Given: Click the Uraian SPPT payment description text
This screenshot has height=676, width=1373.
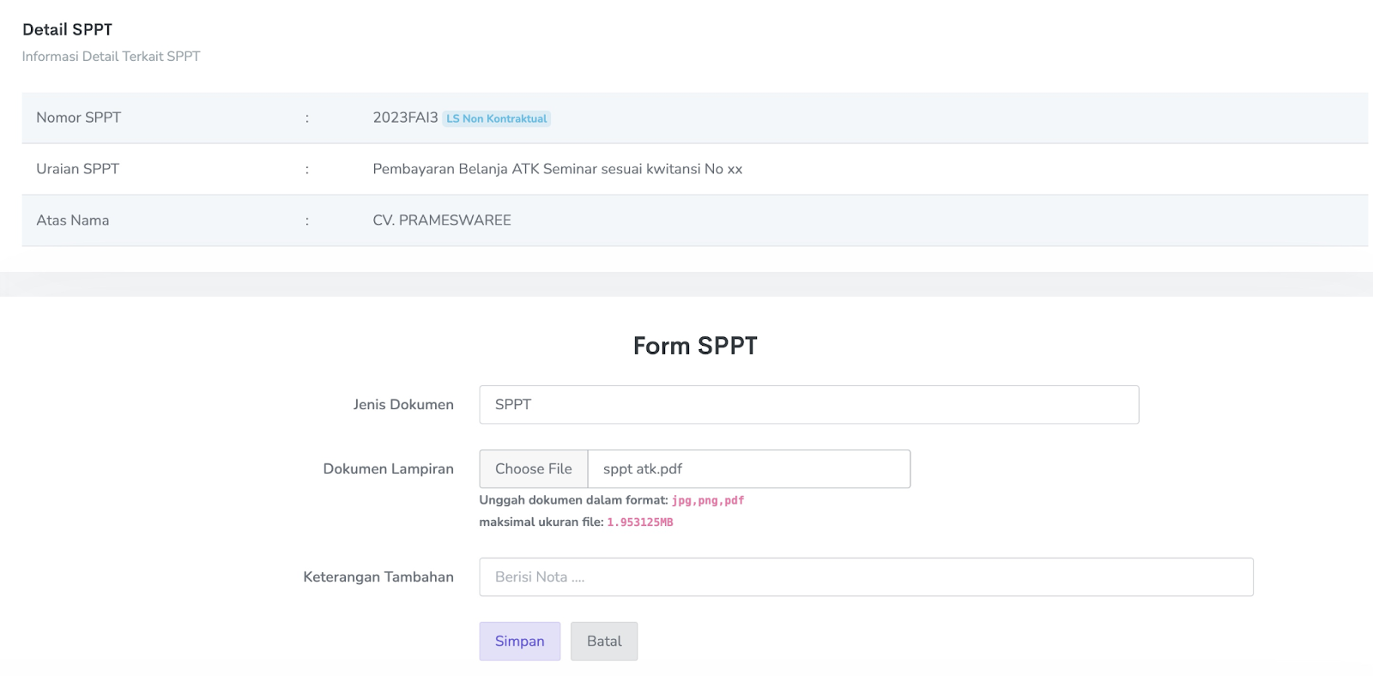Looking at the screenshot, I should 557,169.
